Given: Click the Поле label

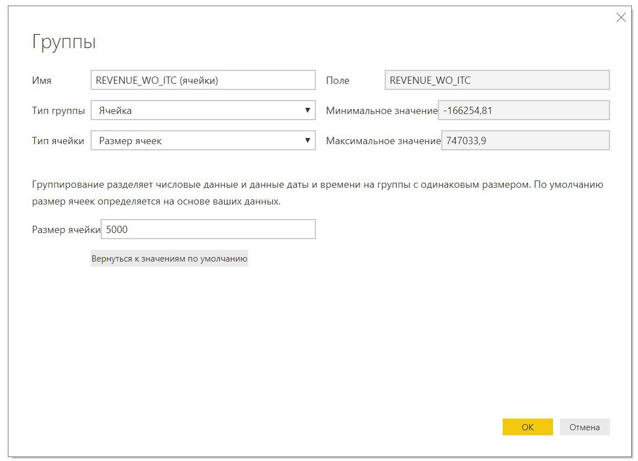Looking at the screenshot, I should (x=338, y=80).
